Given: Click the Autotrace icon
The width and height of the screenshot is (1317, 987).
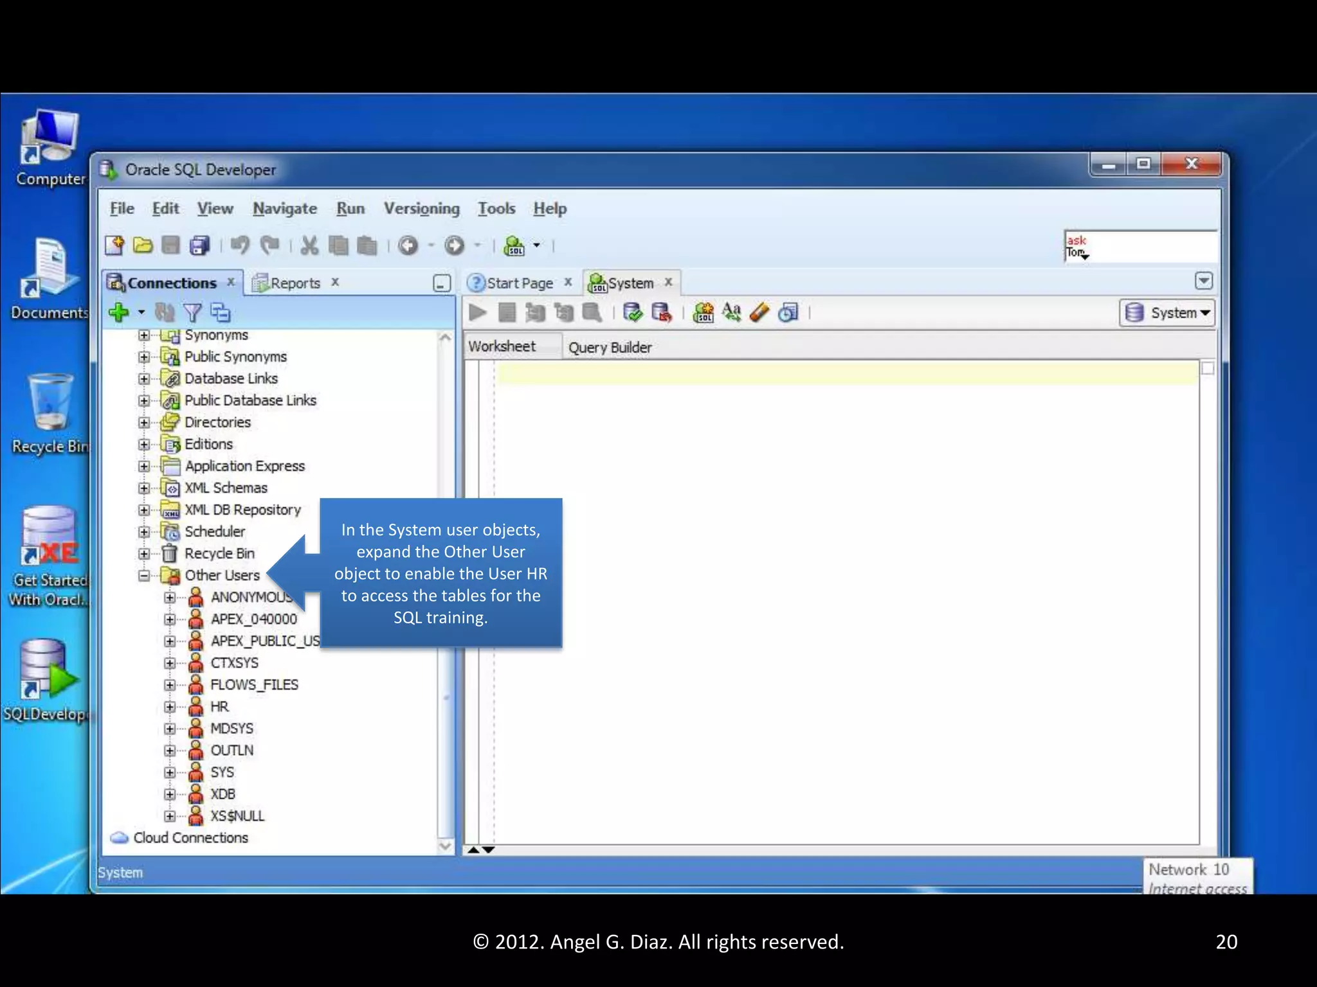Looking at the screenshot, I should tap(564, 313).
